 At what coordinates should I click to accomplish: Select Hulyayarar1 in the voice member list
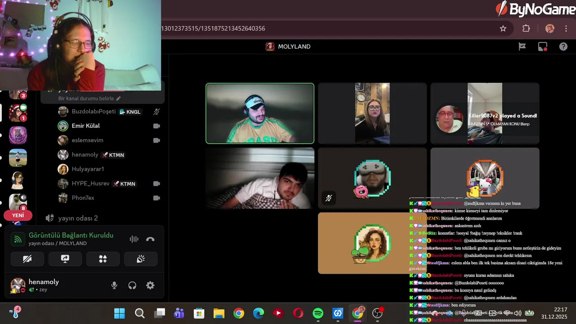click(88, 169)
